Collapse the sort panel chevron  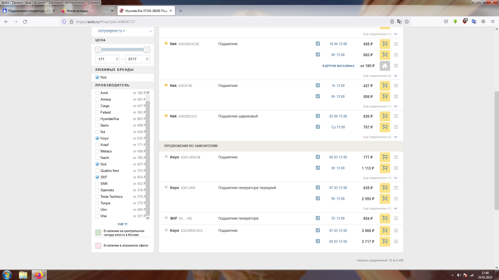(x=151, y=31)
